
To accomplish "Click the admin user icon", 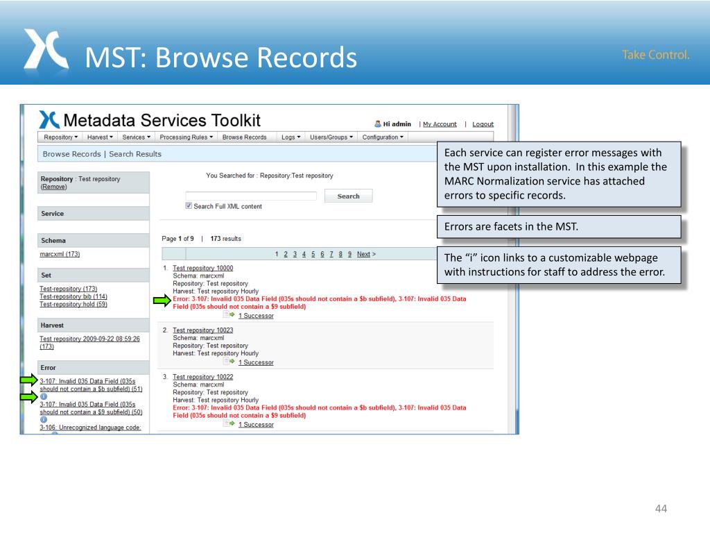I will pyautogui.click(x=378, y=124).
